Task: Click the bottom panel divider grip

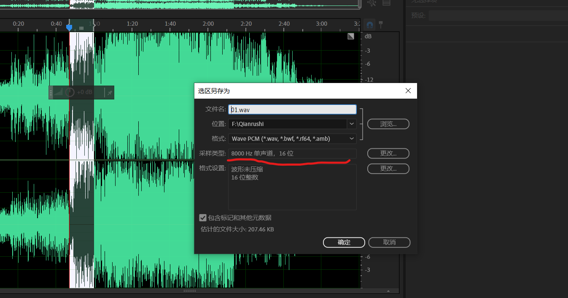Action: click(189, 291)
